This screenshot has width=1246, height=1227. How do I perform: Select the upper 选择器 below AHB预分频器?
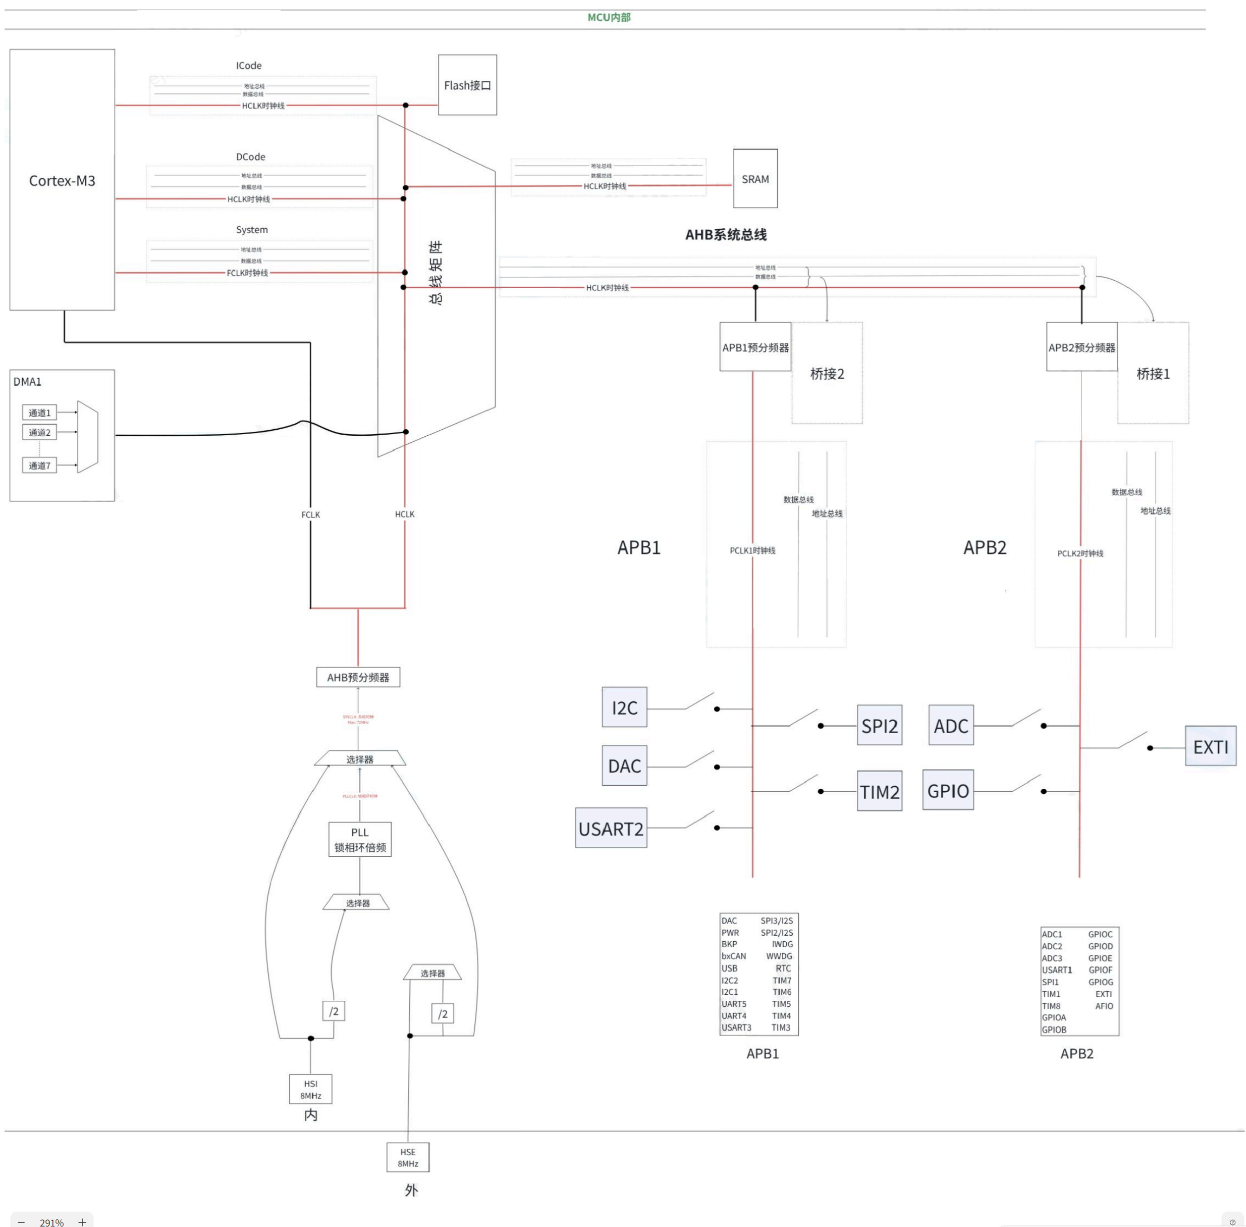point(359,758)
